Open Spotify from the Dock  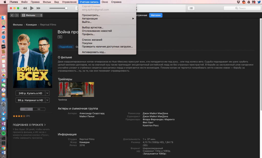pyautogui.click(x=4, y=133)
